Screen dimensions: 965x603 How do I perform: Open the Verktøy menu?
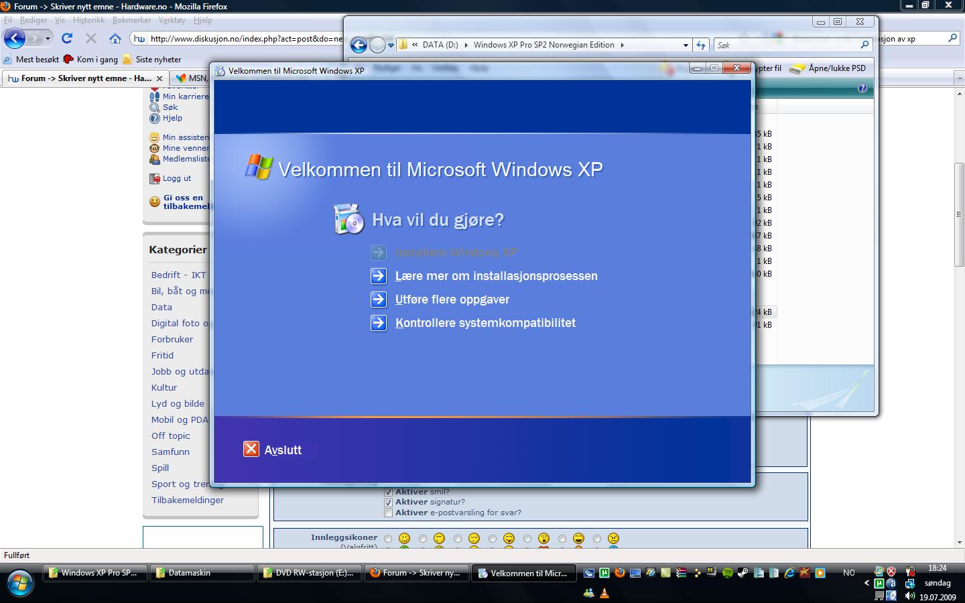coord(172,20)
